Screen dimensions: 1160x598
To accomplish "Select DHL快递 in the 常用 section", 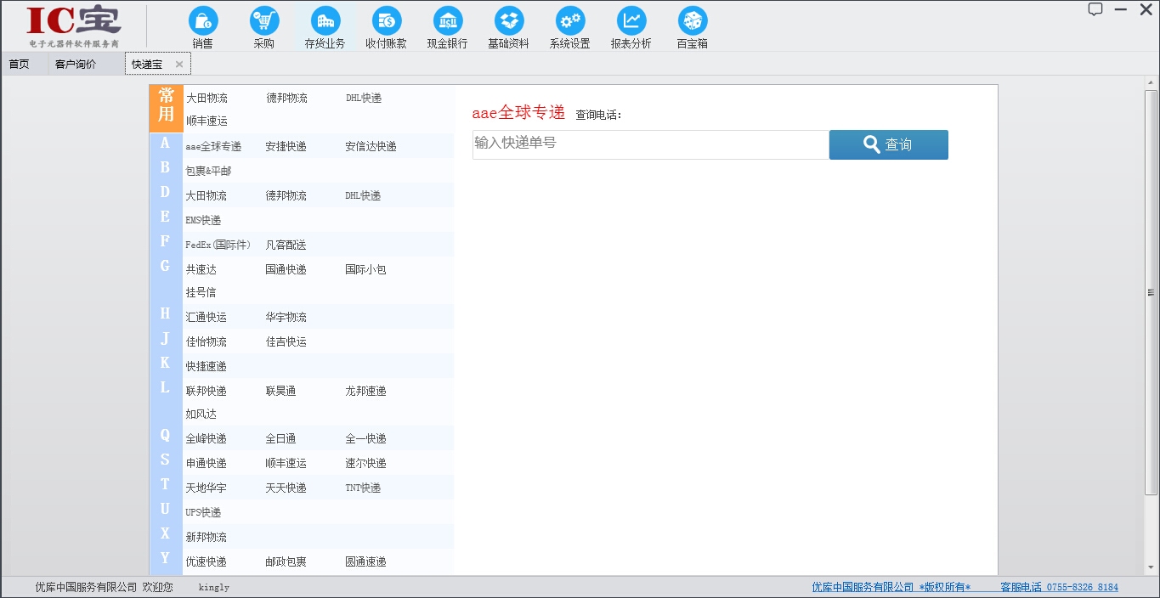I will coord(364,99).
